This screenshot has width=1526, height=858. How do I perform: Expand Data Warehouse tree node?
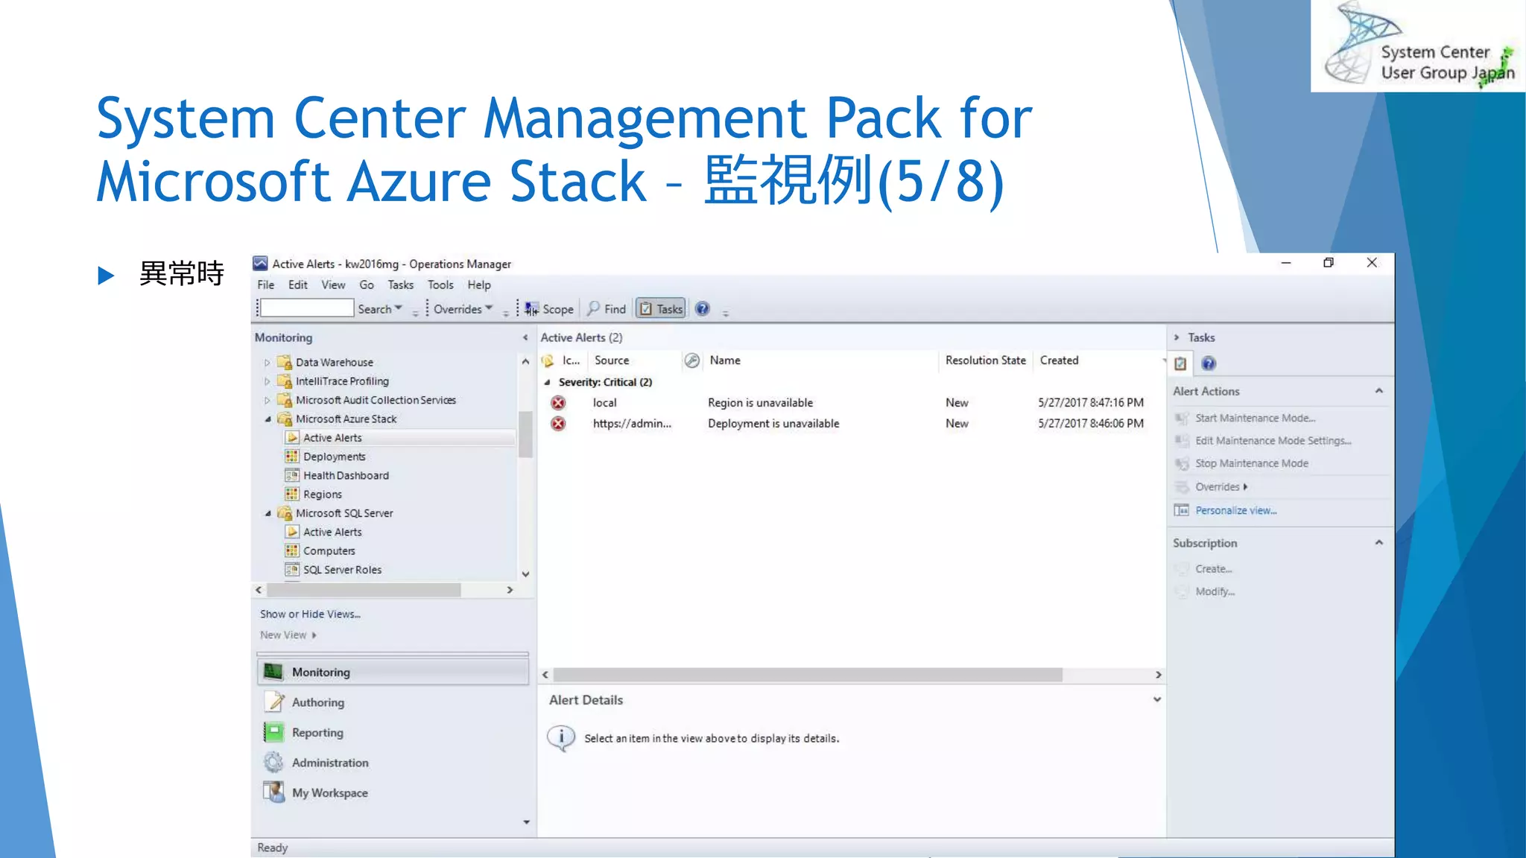267,363
